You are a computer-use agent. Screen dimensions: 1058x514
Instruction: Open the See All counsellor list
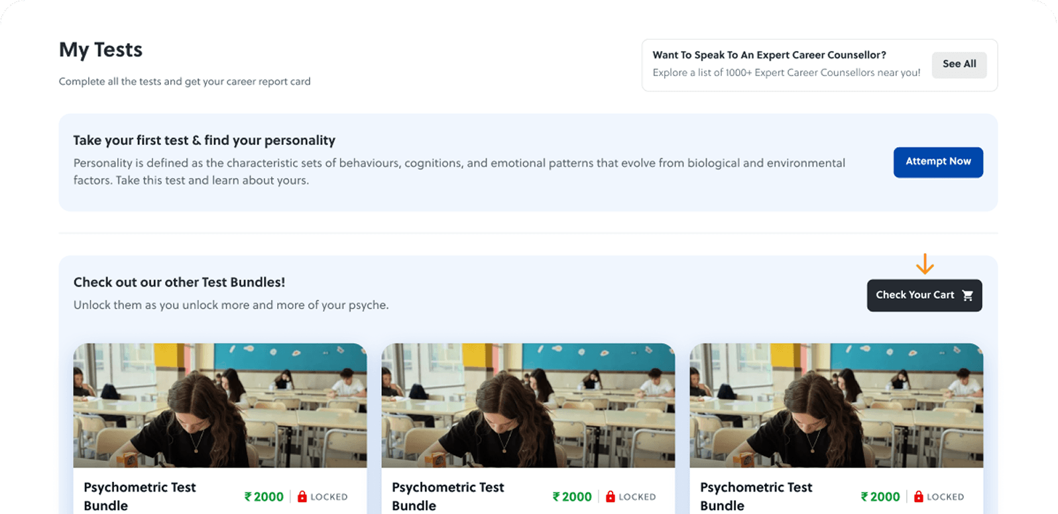tap(959, 64)
